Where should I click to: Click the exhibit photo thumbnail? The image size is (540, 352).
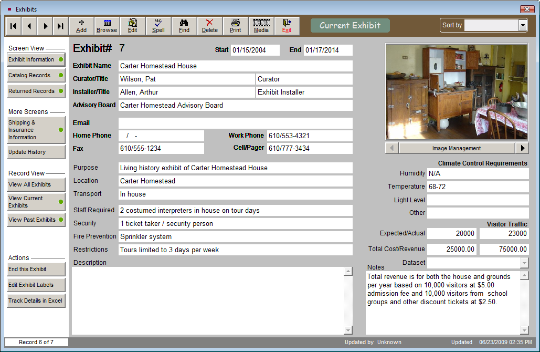coord(457,91)
